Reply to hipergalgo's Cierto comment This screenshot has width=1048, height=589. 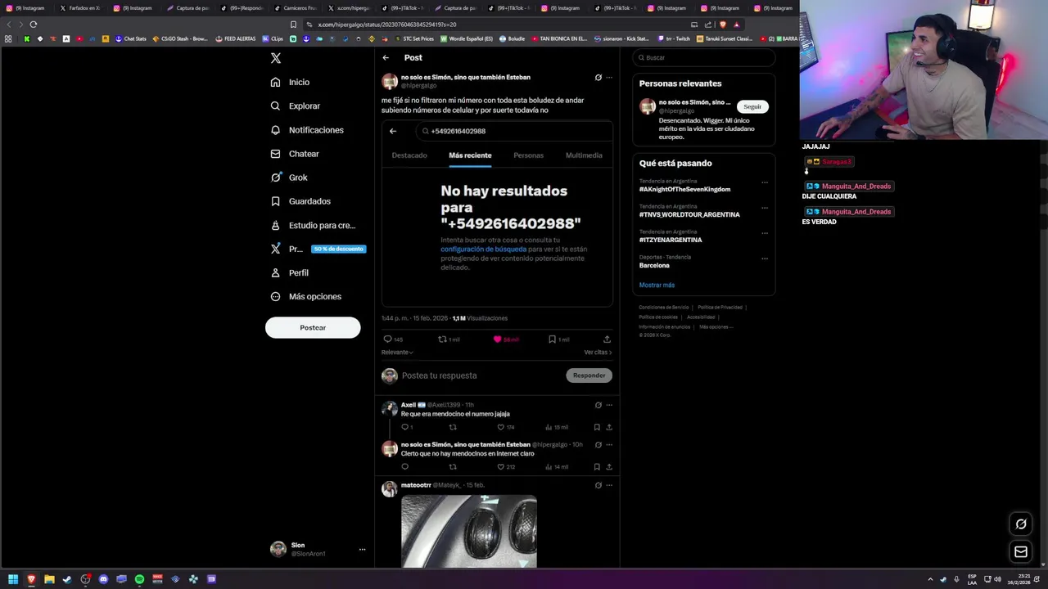404,467
